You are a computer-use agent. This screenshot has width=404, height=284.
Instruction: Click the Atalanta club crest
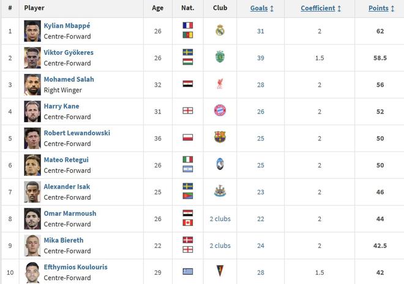(x=220, y=165)
